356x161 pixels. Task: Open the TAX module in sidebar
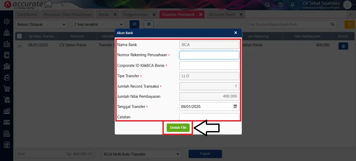click(x=7, y=134)
